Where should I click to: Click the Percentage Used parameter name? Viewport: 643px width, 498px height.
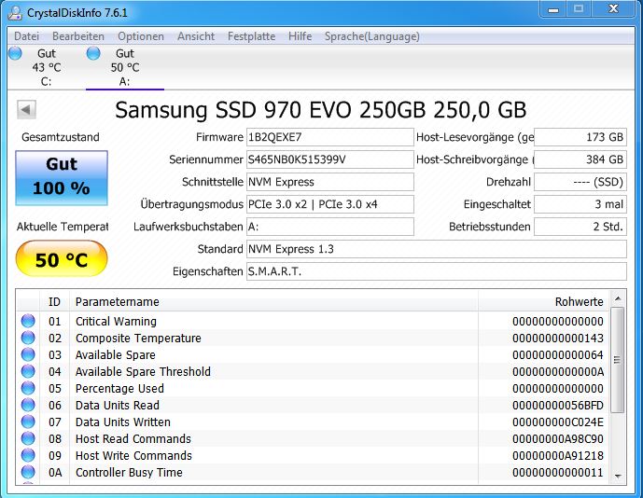[x=119, y=389]
